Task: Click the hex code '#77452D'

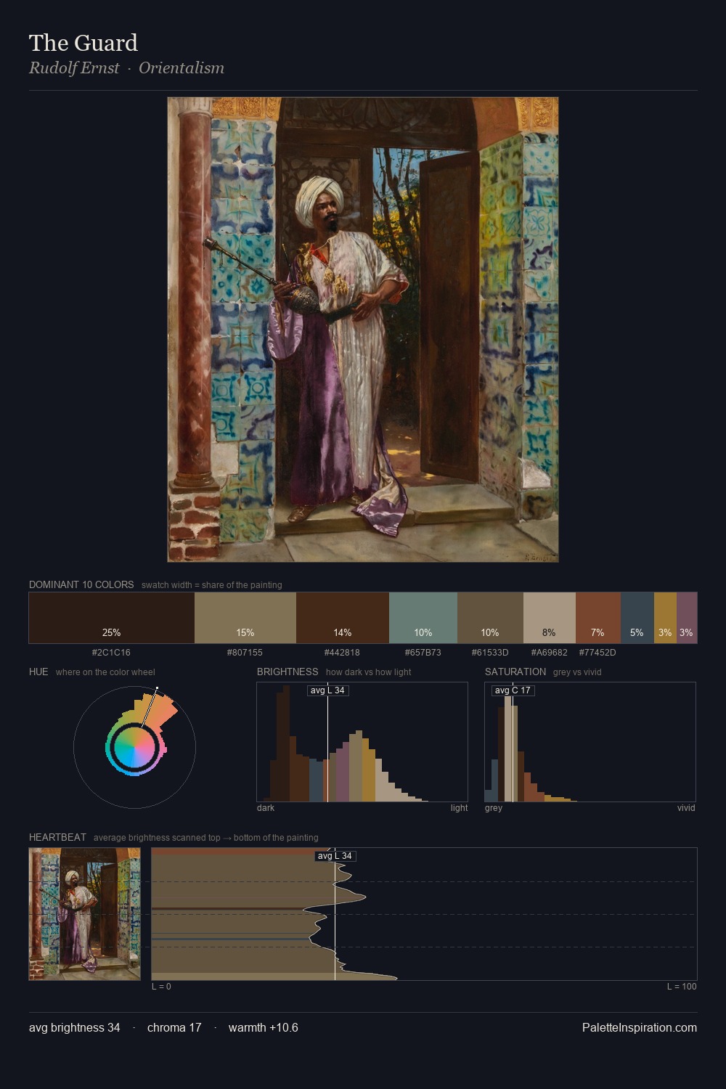Action: 597,653
